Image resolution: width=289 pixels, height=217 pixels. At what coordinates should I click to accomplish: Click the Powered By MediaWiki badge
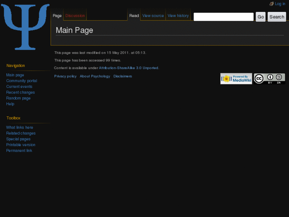[236, 79]
